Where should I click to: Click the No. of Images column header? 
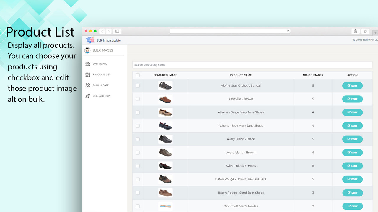pyautogui.click(x=313, y=75)
